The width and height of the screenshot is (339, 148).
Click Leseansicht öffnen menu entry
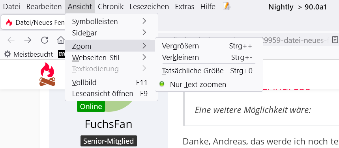111,94
